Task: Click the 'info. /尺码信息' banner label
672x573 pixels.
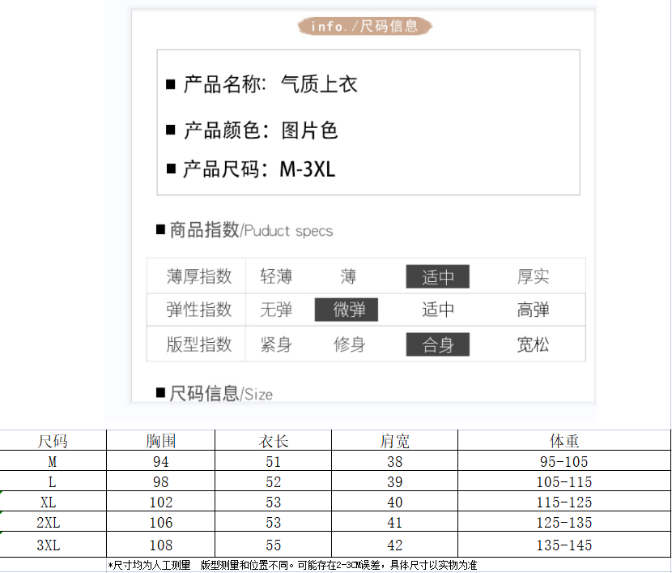Action: 364,26
